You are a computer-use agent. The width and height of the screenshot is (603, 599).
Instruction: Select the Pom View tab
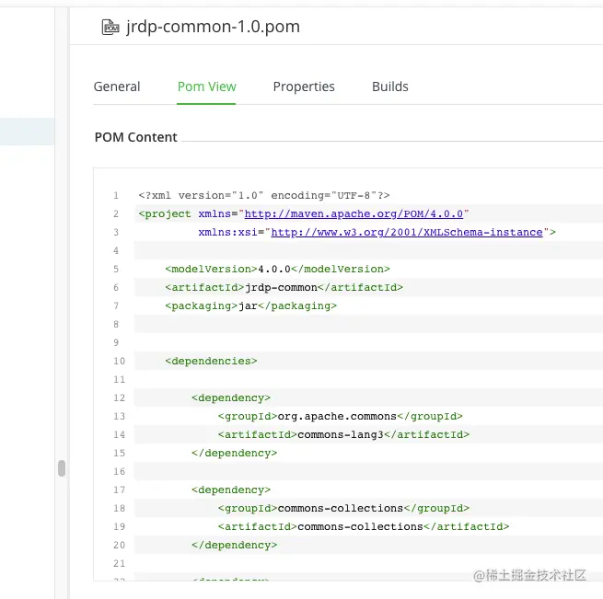point(206,86)
